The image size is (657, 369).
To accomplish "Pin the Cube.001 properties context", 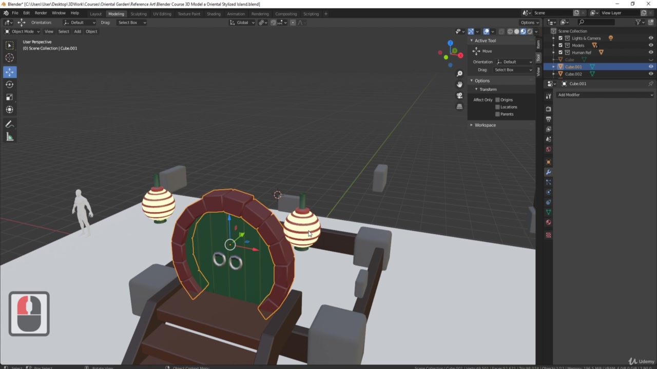I will pyautogui.click(x=651, y=84).
